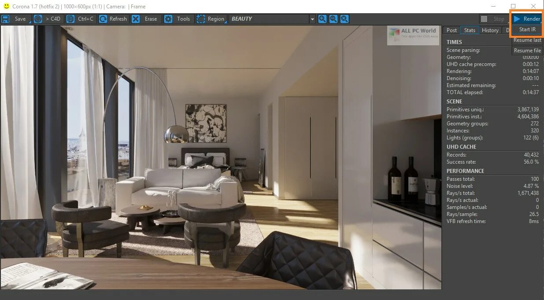Click the Records value 40,432

531,155
